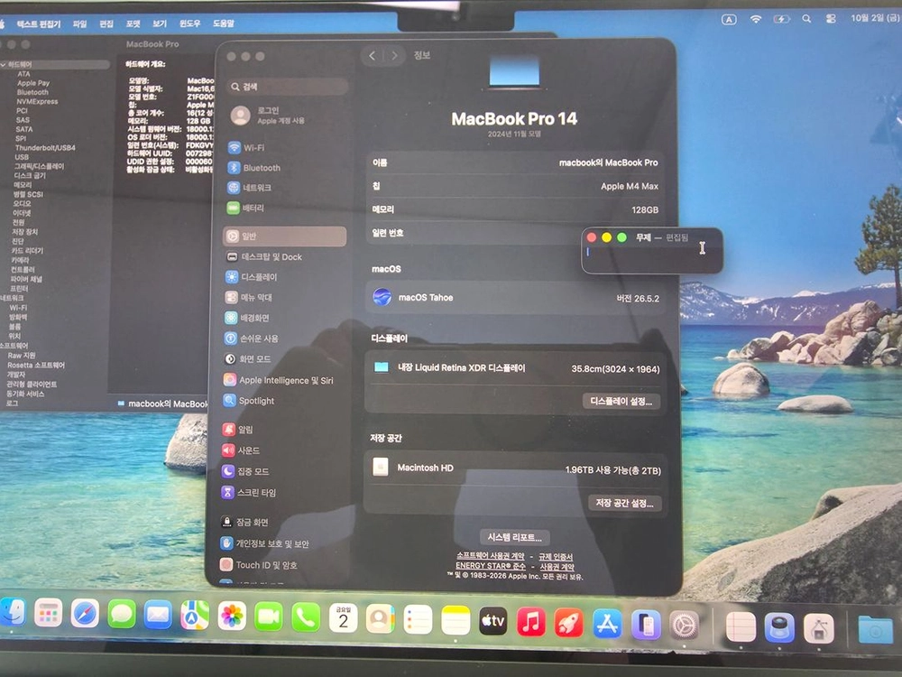Open Spotlight settings in the sidebar
Viewport: 902px width, 677px height.
coord(249,401)
